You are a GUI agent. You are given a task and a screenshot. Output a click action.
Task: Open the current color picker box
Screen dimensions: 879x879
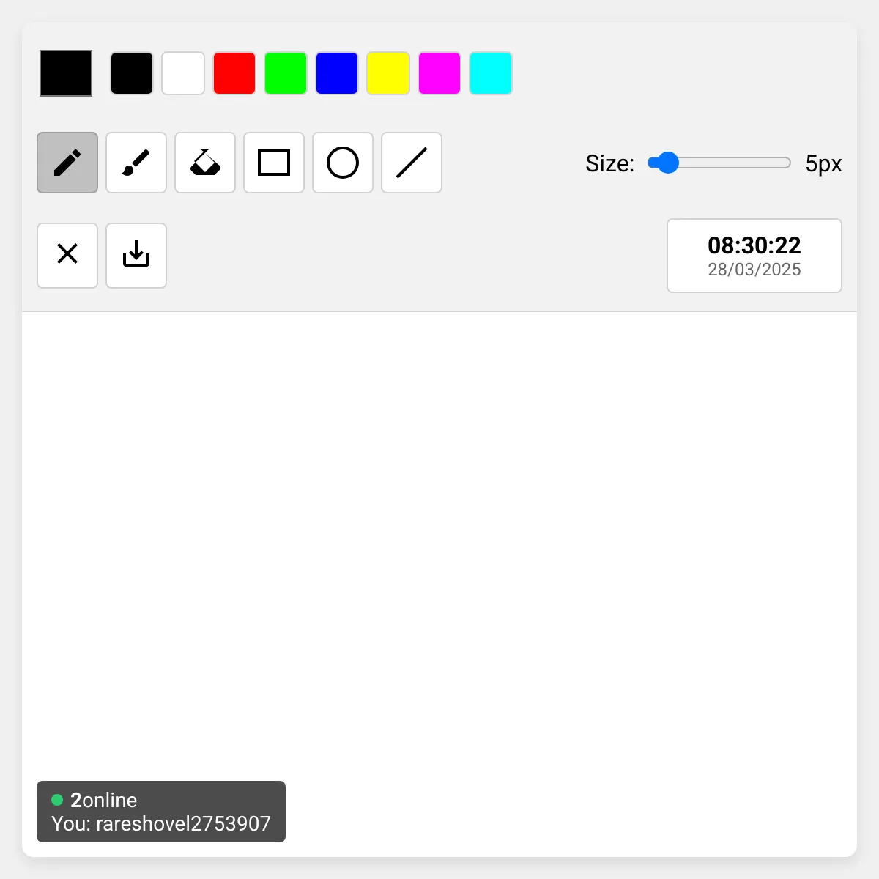click(66, 73)
